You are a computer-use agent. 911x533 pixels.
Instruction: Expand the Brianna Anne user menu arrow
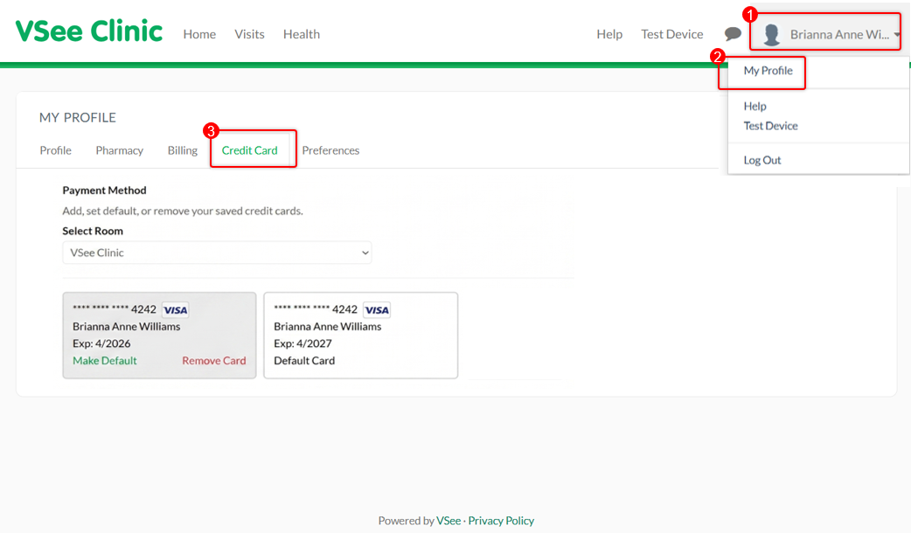tap(897, 35)
